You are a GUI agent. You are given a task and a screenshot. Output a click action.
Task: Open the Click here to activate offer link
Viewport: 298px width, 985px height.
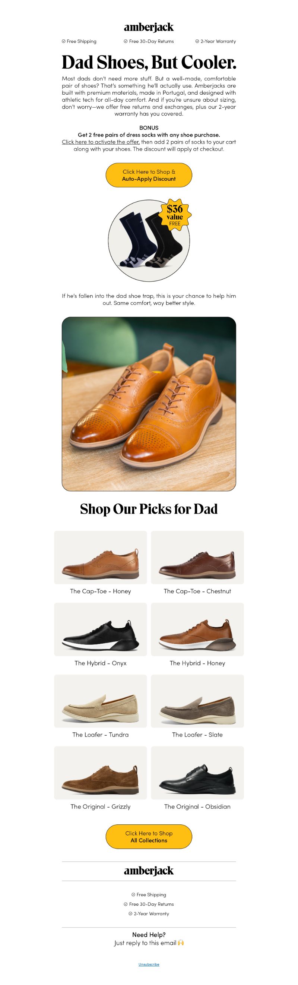tap(101, 142)
